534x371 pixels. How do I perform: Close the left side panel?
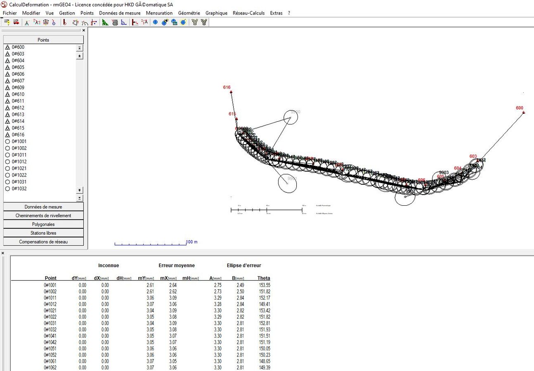tap(84, 31)
